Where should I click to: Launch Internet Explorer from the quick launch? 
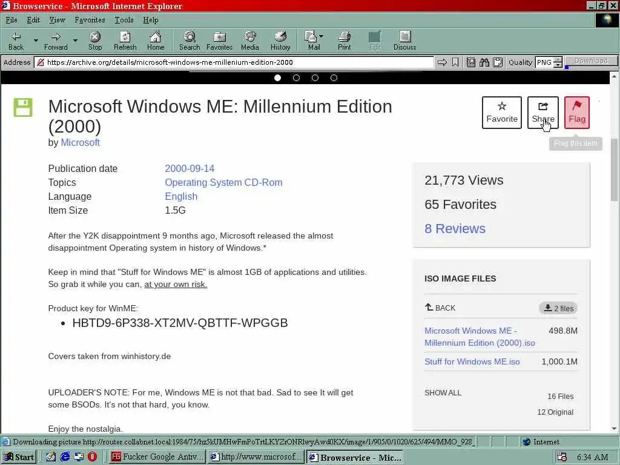[x=65, y=457]
